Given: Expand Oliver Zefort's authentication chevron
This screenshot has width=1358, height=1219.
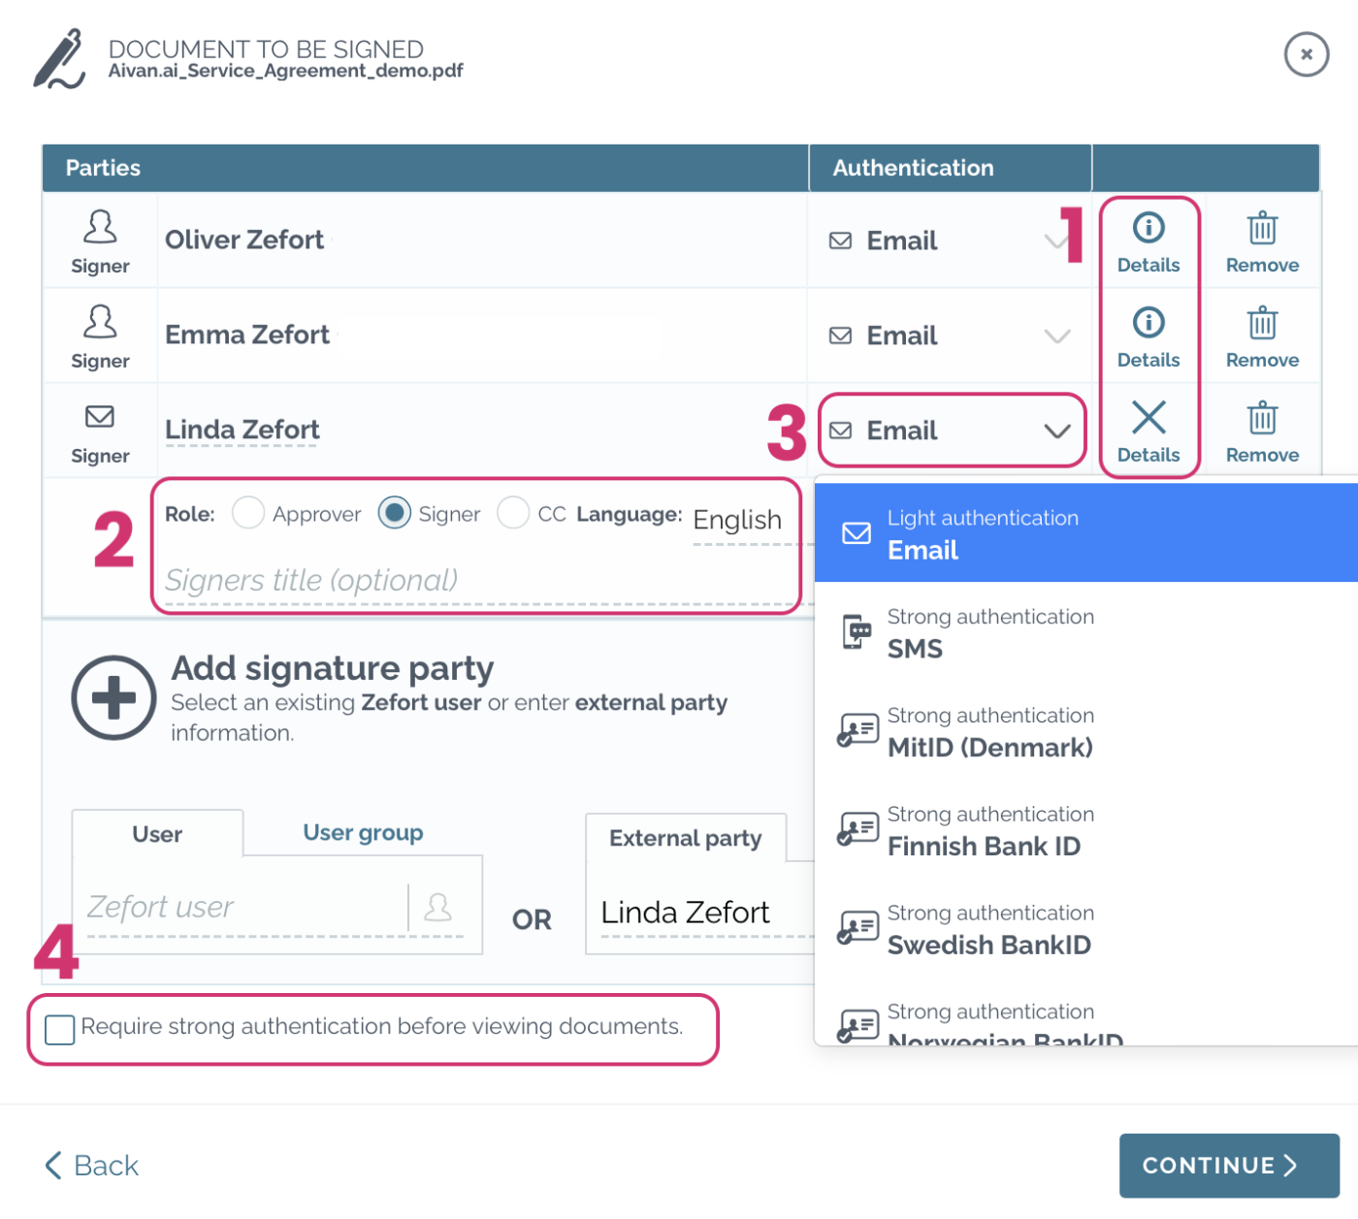Looking at the screenshot, I should pos(1056,241).
